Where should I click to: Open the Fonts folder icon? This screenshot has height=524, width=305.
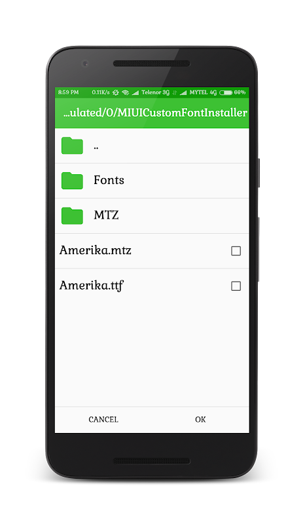[x=72, y=181]
